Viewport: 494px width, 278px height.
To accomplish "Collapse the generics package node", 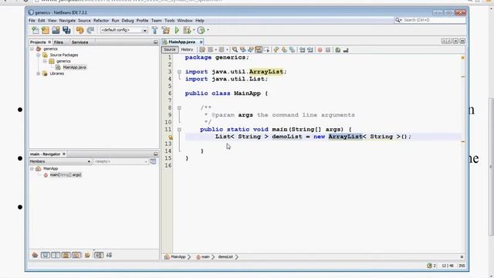I will (x=45, y=61).
